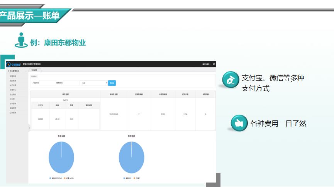Click the orange legend dot under bill count chart

click(134, 178)
